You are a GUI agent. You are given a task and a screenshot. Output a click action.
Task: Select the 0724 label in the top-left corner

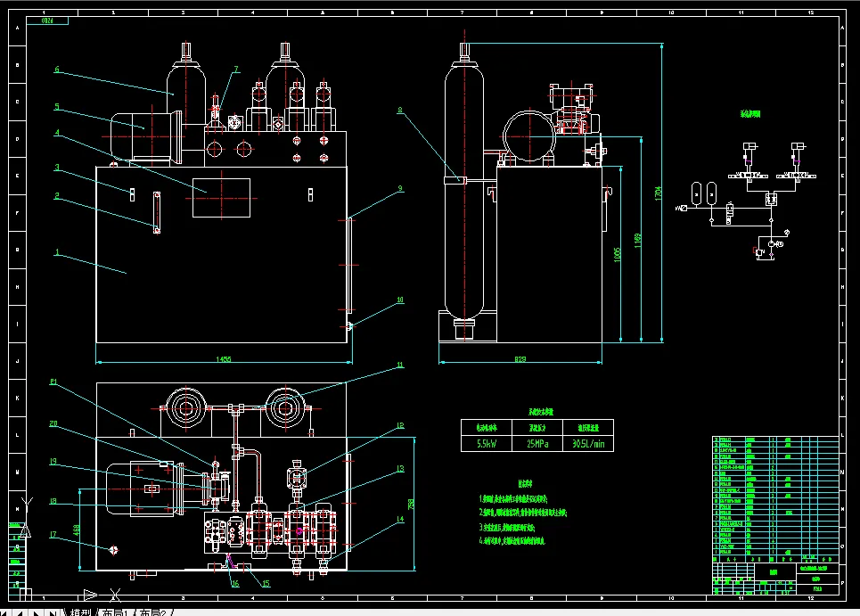coord(48,21)
